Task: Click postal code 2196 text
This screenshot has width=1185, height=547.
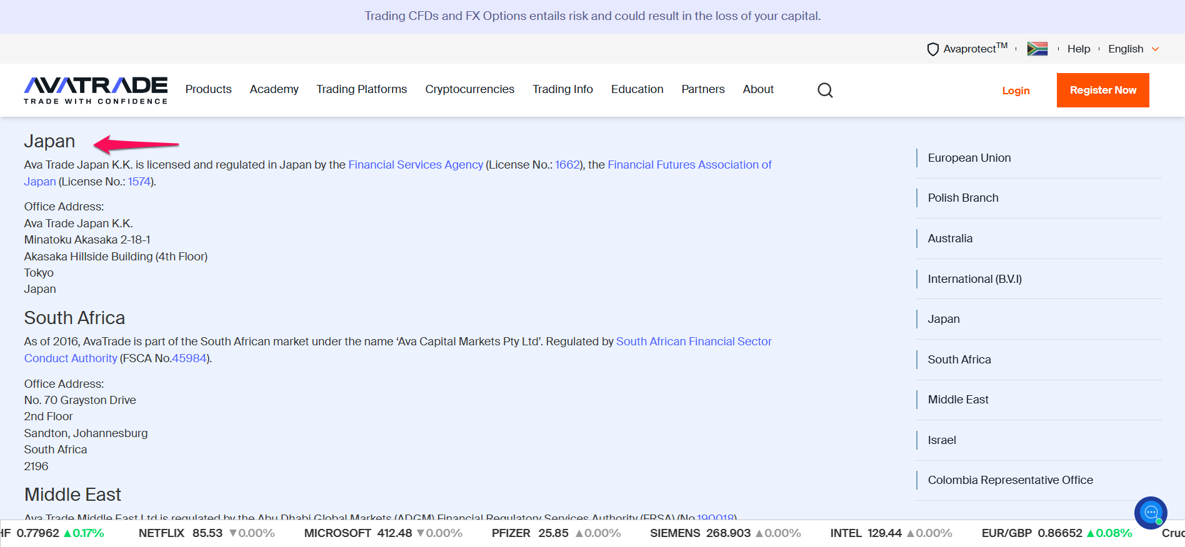Action: tap(36, 466)
